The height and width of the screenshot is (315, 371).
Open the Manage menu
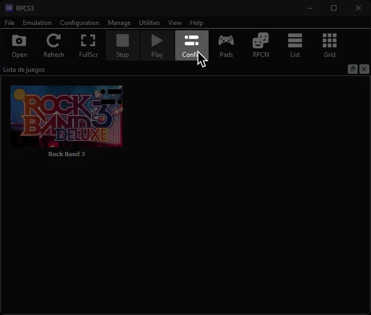click(119, 23)
